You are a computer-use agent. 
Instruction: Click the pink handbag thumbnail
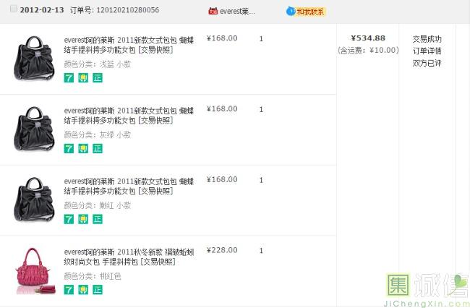pos(35,270)
